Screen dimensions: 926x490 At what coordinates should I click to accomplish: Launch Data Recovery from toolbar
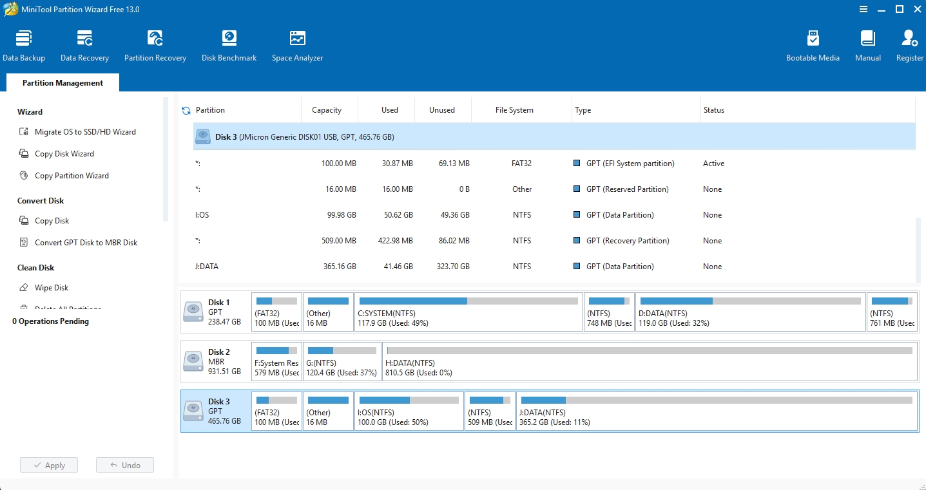84,46
